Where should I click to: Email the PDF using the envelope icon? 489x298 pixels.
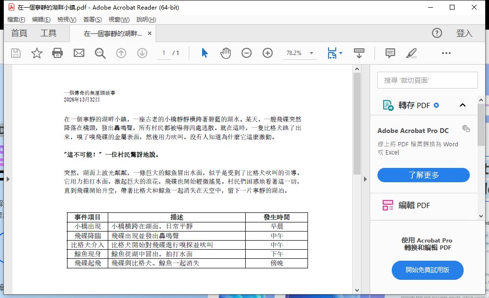(79, 53)
